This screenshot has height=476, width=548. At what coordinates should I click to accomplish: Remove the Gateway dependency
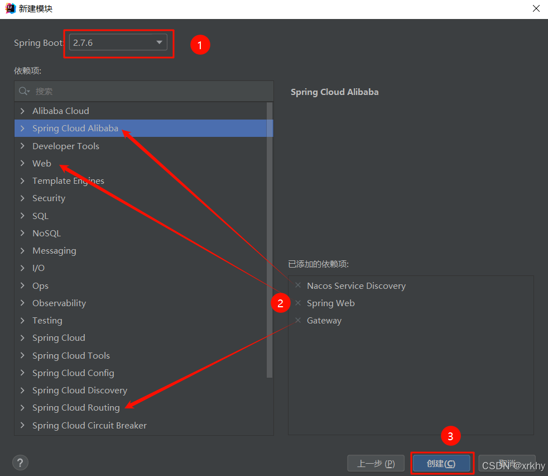[x=298, y=320]
